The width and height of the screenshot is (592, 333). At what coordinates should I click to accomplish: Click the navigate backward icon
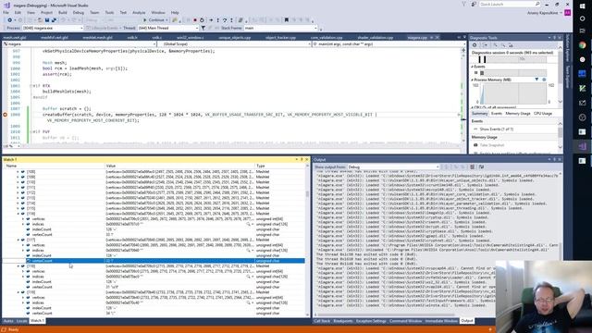pos(9,20)
